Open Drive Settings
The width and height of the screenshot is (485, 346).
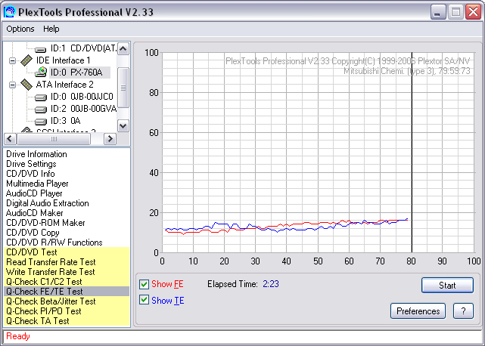click(31, 164)
